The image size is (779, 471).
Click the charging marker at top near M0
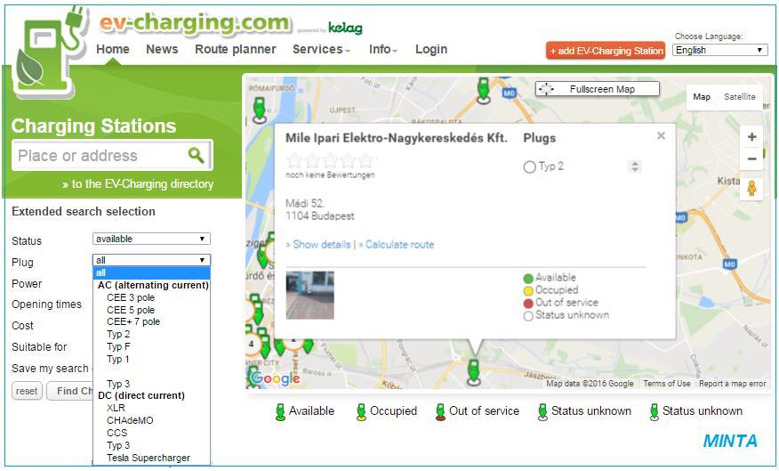pyautogui.click(x=484, y=91)
